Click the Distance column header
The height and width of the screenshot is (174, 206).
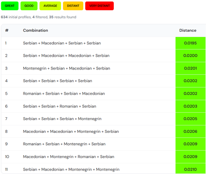click(x=188, y=30)
